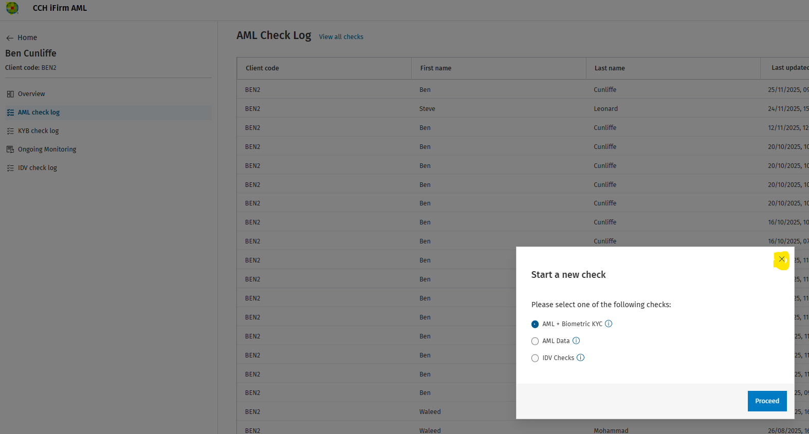Screen dimensions: 809x434
Task: Click the Client code column header
Action: tap(324, 68)
